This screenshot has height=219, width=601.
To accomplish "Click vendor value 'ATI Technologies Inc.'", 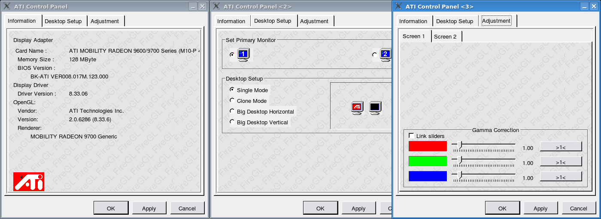I will click(x=96, y=111).
